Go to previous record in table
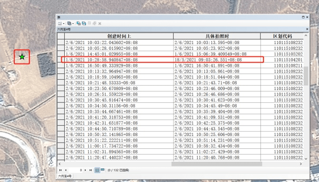319x182 pixels. click(x=66, y=170)
